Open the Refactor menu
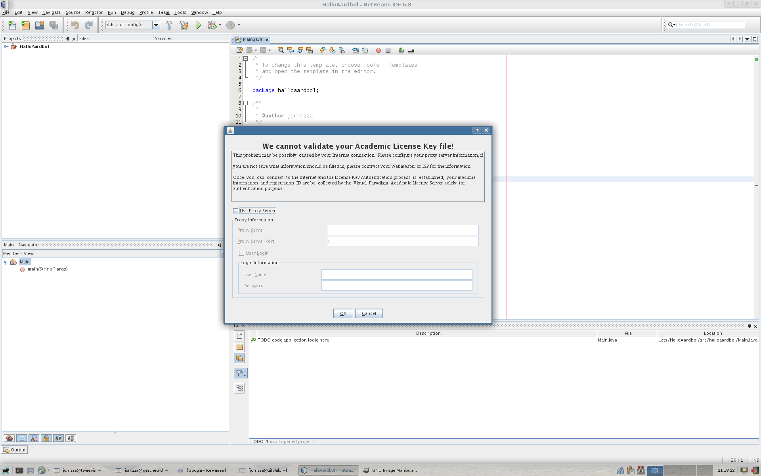This screenshot has width=761, height=476. tap(94, 12)
